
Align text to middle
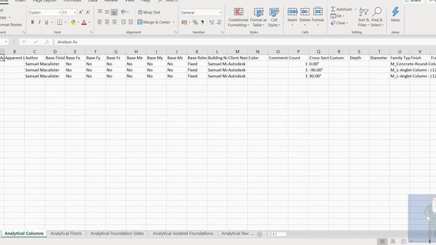click(107, 12)
